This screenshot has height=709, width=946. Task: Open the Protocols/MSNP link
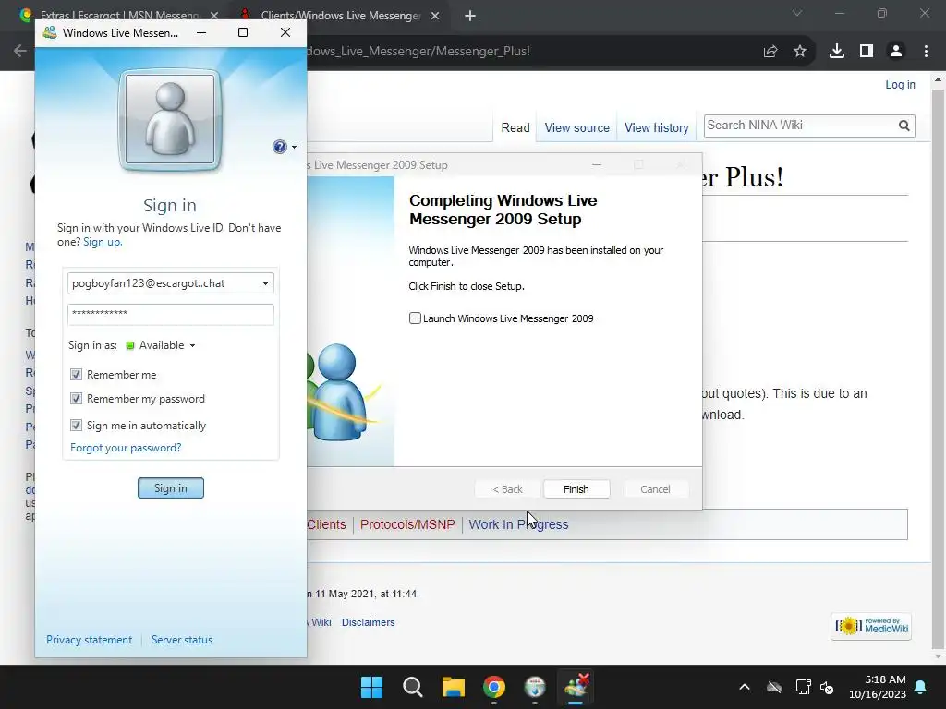pos(407,524)
